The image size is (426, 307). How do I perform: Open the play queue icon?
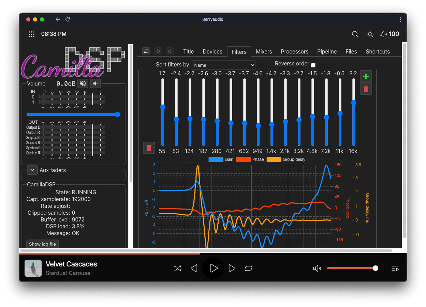[x=395, y=268]
